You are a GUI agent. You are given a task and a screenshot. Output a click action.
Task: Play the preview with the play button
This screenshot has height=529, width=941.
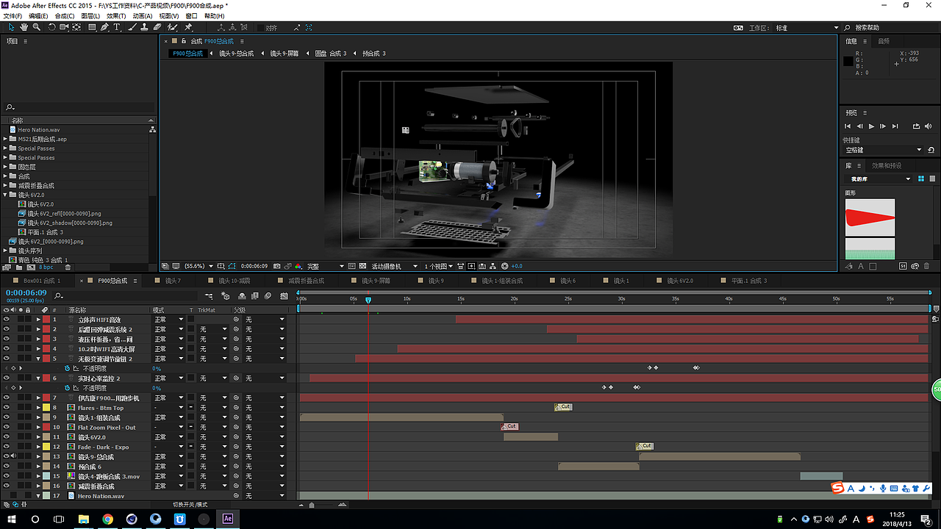pos(872,126)
